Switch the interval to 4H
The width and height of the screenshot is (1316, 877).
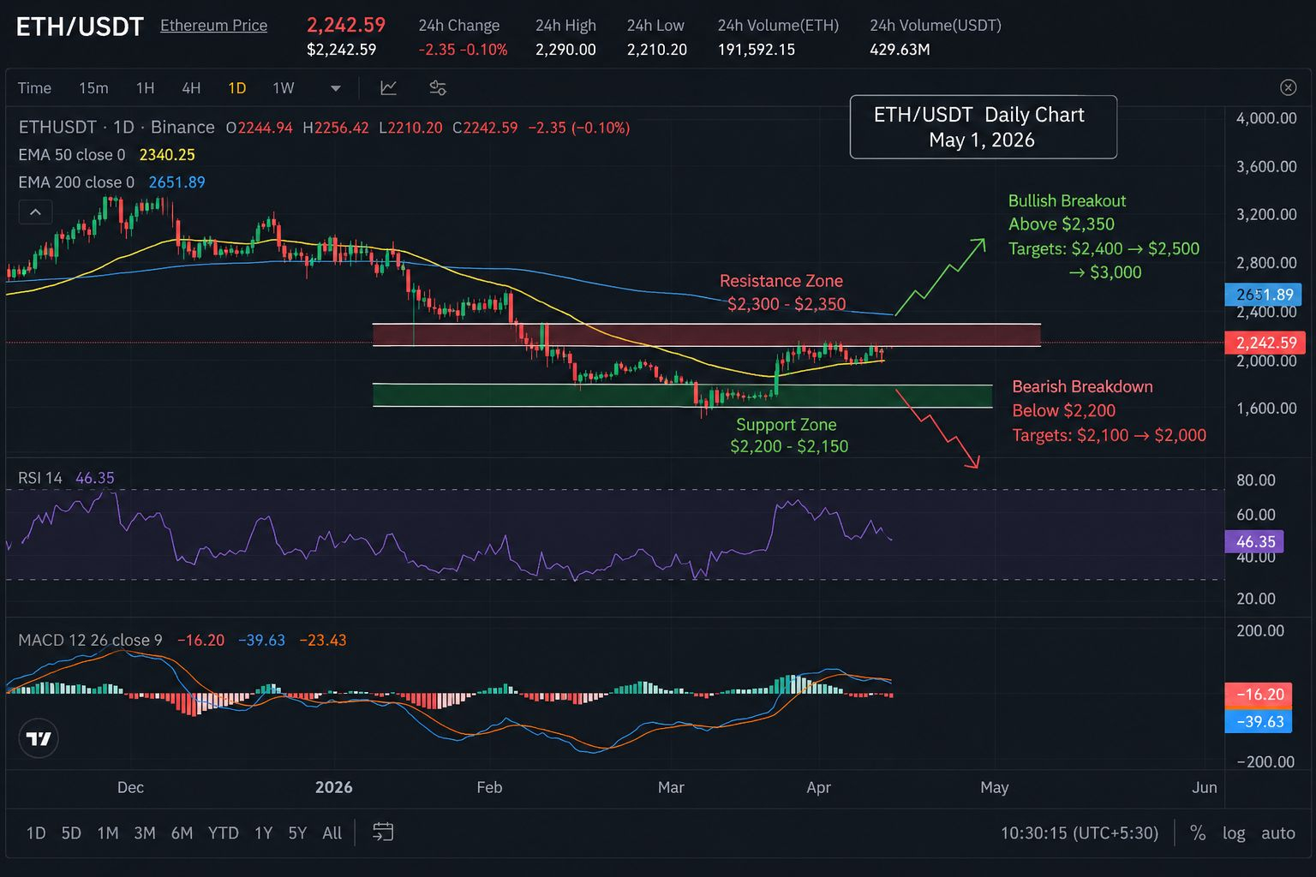(191, 88)
